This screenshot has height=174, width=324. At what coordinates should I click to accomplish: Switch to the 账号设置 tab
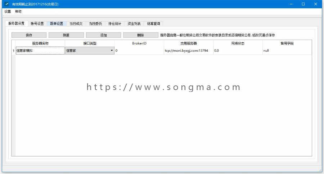pyautogui.click(x=37, y=24)
